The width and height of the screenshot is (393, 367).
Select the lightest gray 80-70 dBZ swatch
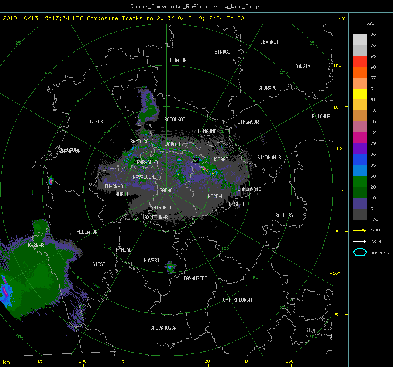360,40
